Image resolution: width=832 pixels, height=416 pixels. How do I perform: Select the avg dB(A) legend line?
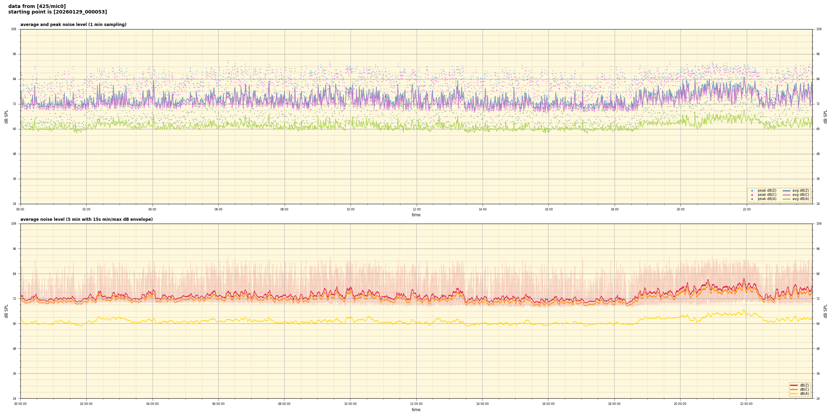787,199
